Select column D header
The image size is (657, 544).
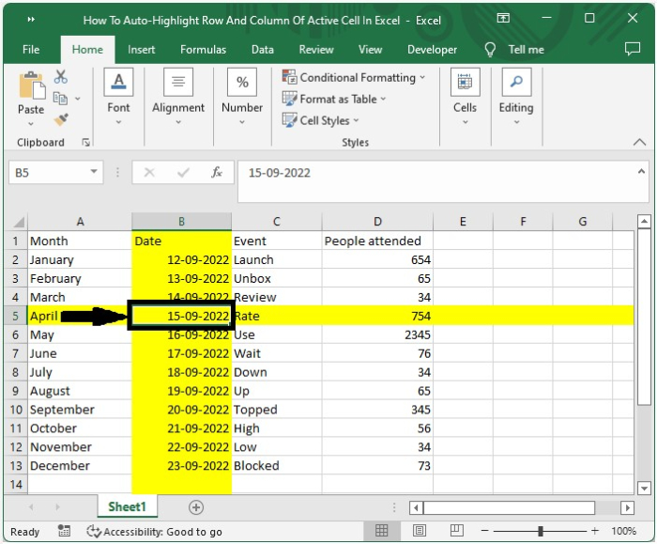376,222
